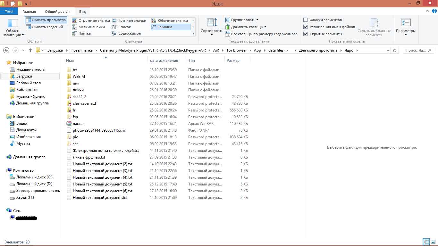This screenshot has height=246, width=438.
Task: Click the Все столбцы по размеру содержимого icon
Action: click(228, 34)
